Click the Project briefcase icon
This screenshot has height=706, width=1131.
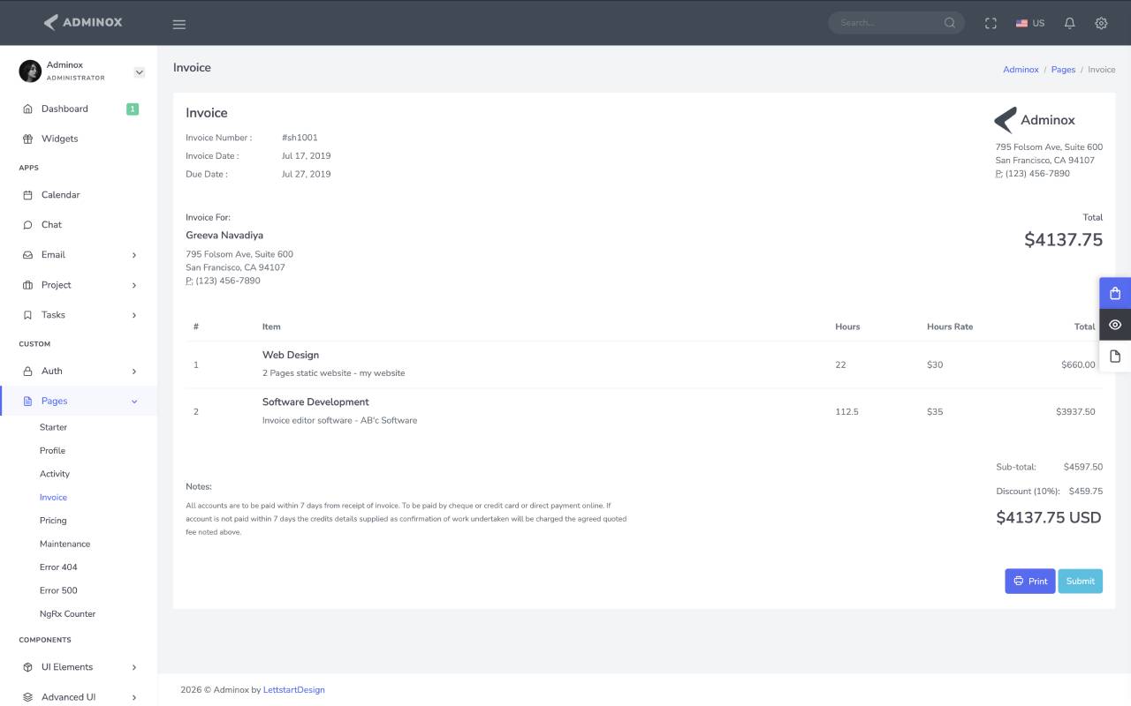(27, 285)
